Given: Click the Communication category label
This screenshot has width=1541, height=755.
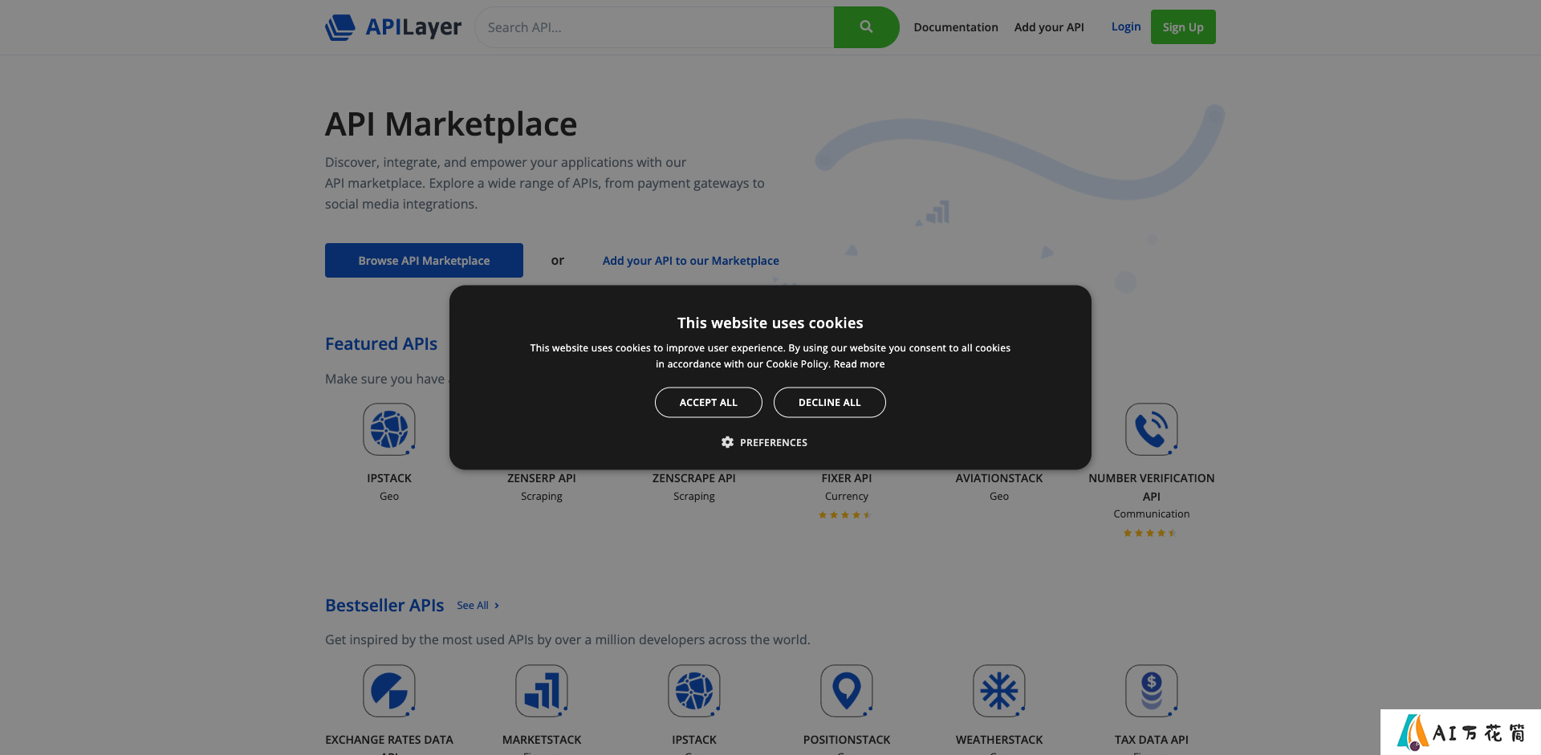Looking at the screenshot, I should click(x=1152, y=514).
